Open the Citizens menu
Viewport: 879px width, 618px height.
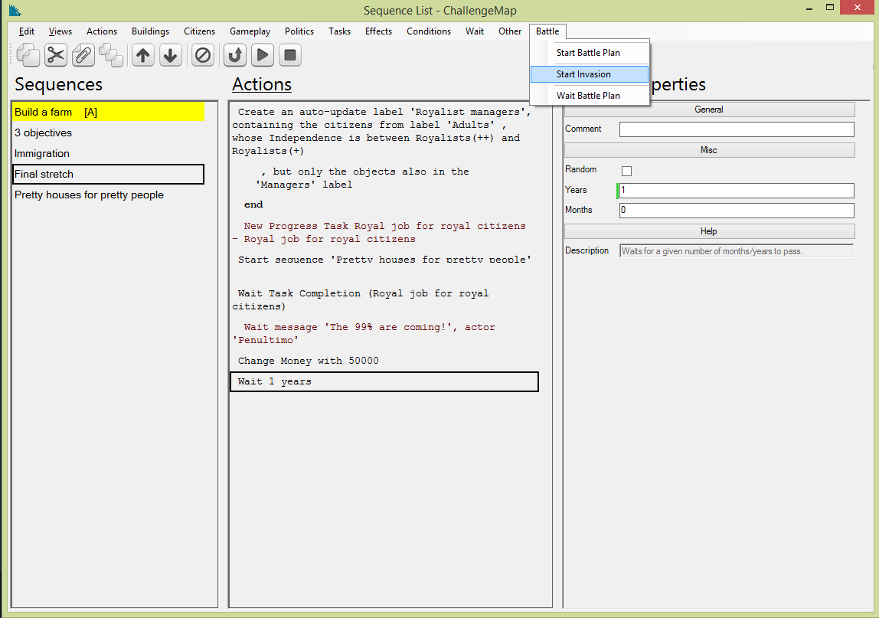coord(199,31)
